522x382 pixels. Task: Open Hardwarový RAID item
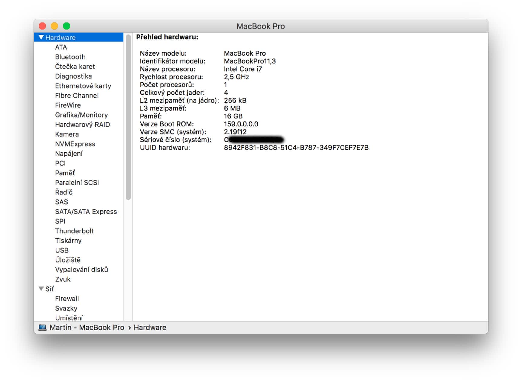[83, 125]
